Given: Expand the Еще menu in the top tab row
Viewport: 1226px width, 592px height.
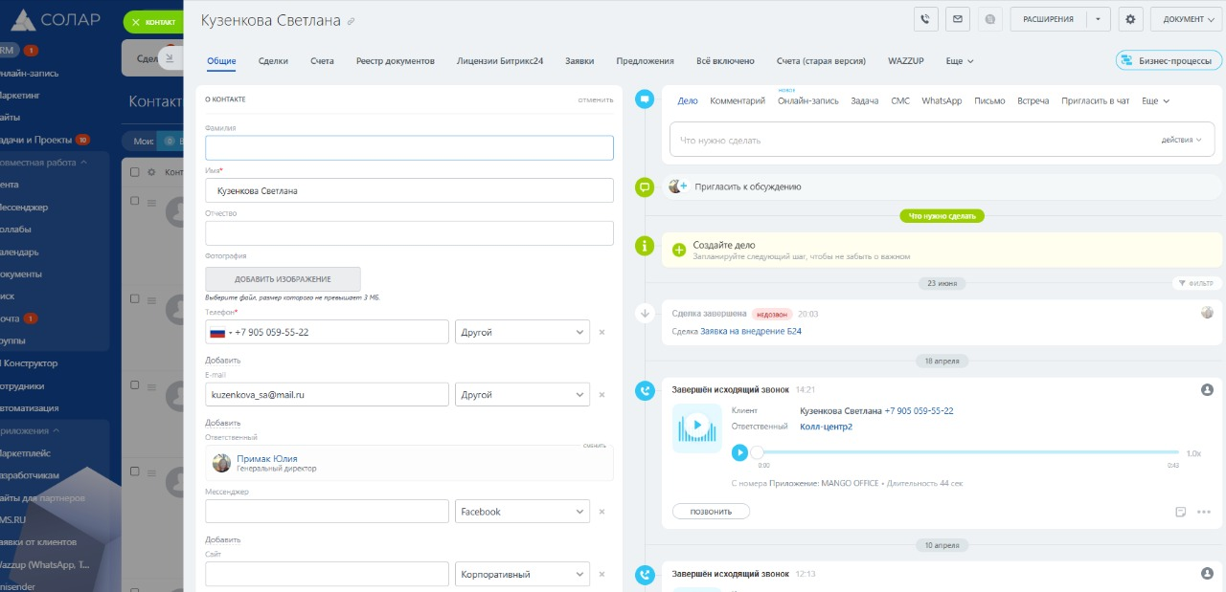Looking at the screenshot, I should 960,60.
